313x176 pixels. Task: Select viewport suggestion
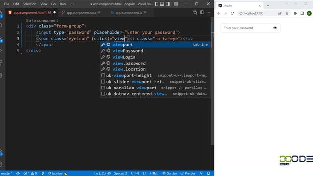click(156, 44)
